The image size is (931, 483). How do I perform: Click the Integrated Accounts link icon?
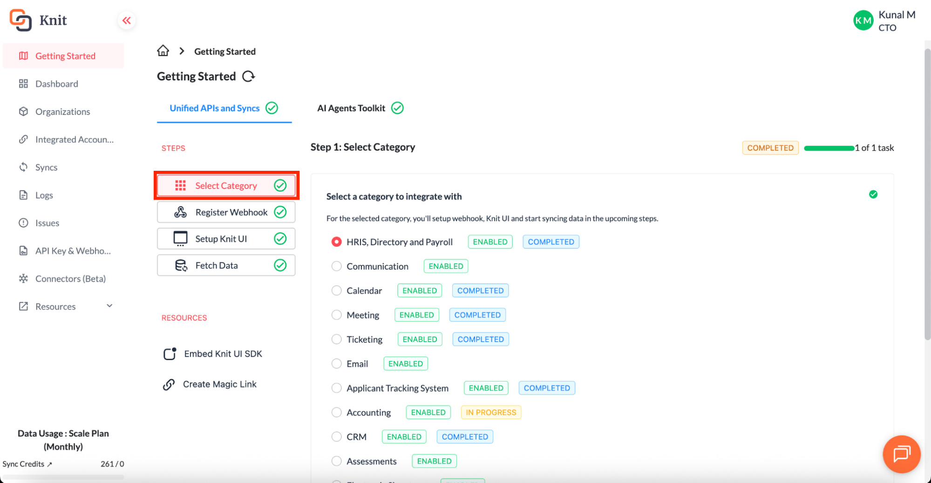point(23,139)
